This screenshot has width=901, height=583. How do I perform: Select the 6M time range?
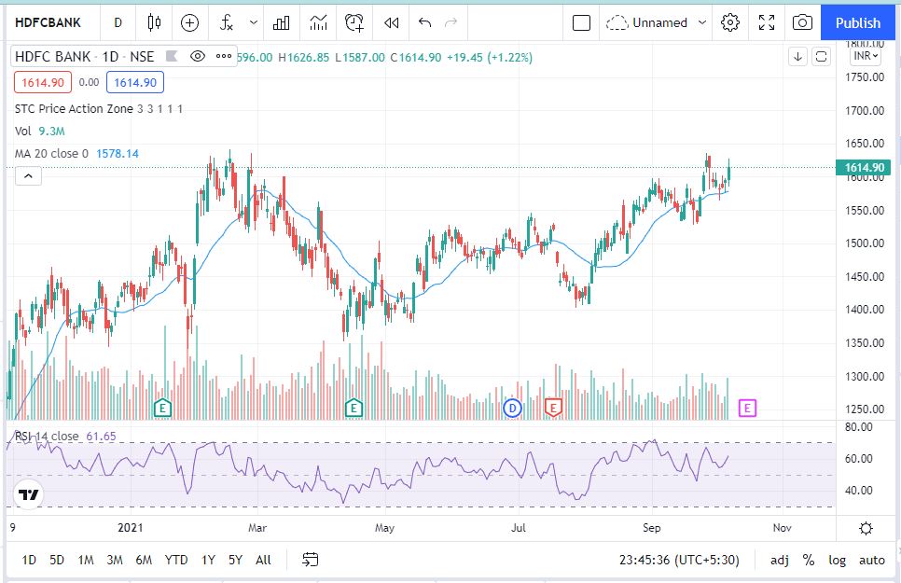point(144,560)
